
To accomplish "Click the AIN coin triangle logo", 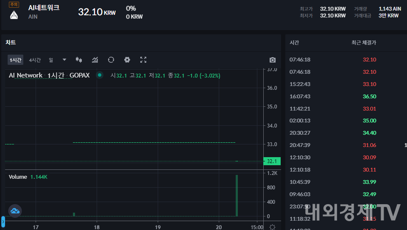I will pos(14,15).
